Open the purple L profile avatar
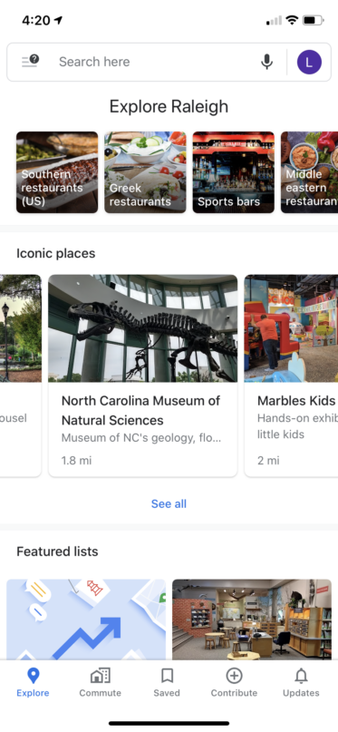338x732 pixels. (309, 62)
